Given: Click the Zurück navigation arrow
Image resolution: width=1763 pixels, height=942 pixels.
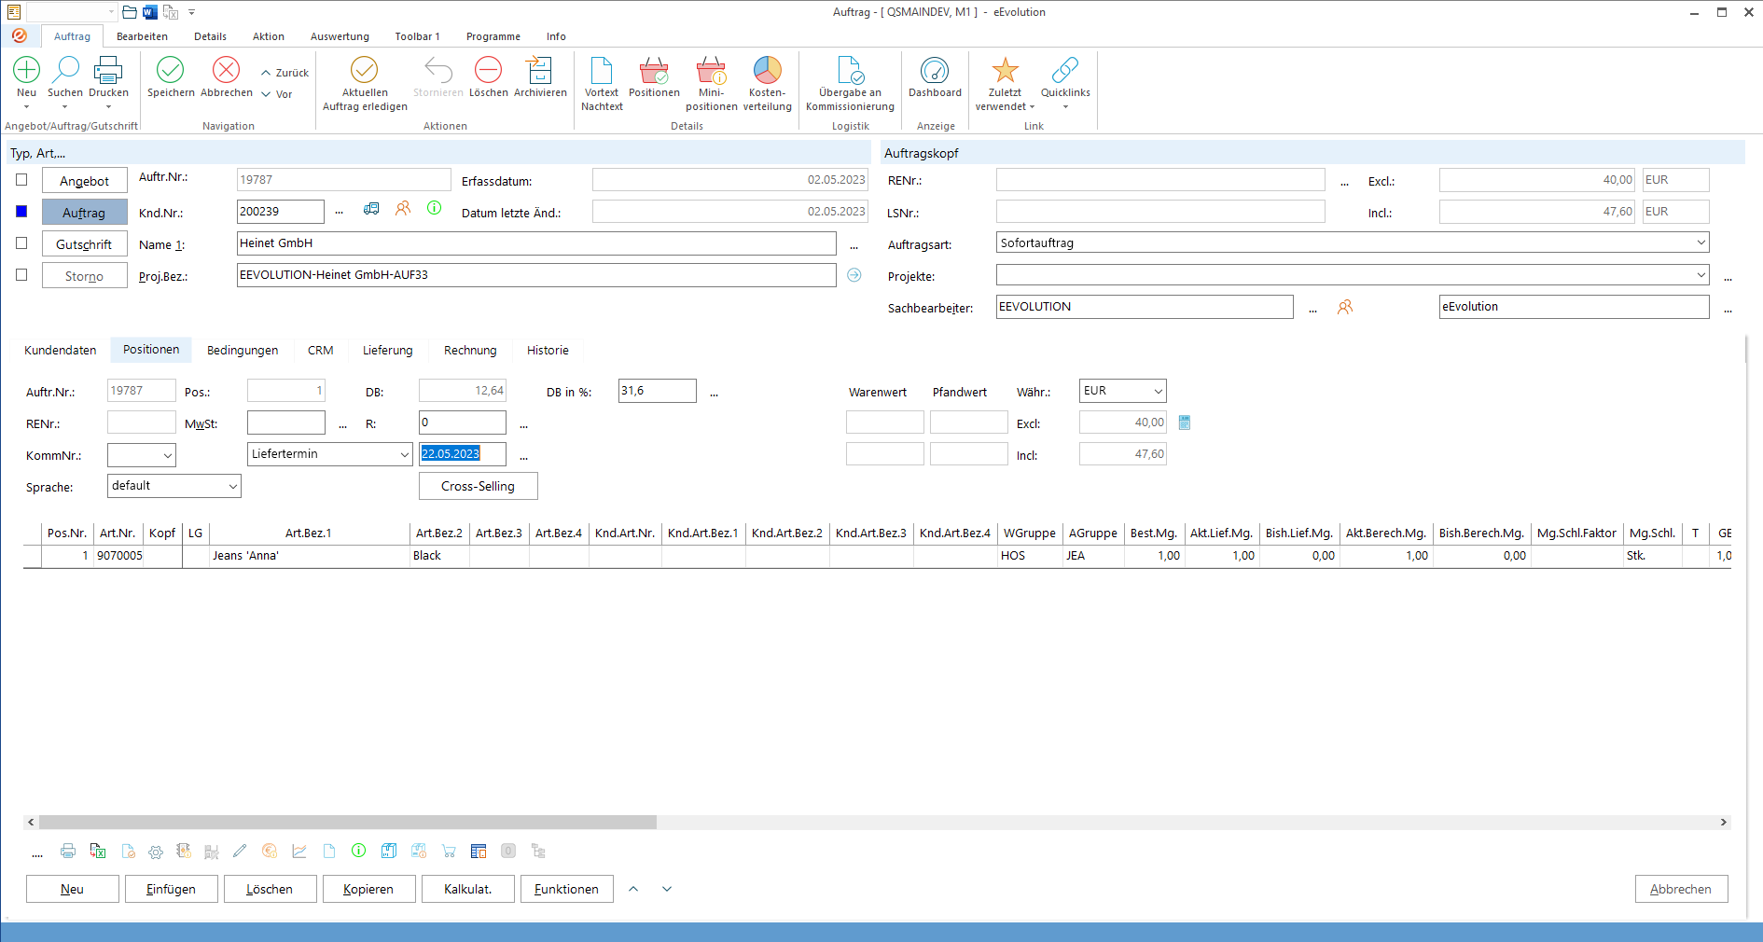Looking at the screenshot, I should click(x=285, y=73).
